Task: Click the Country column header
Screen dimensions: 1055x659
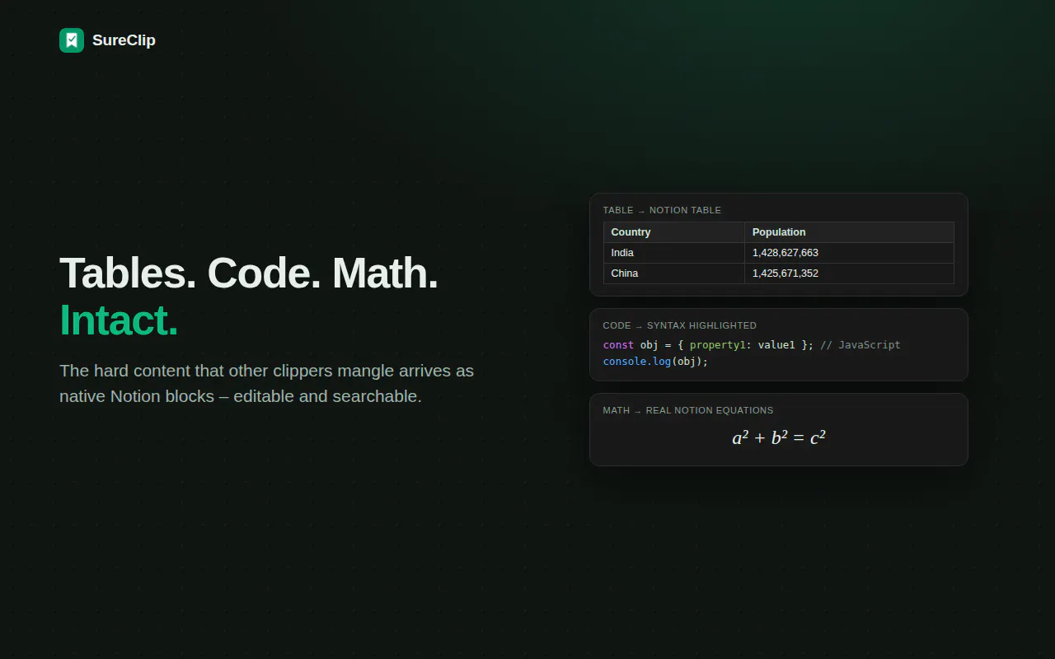Action: click(x=674, y=232)
